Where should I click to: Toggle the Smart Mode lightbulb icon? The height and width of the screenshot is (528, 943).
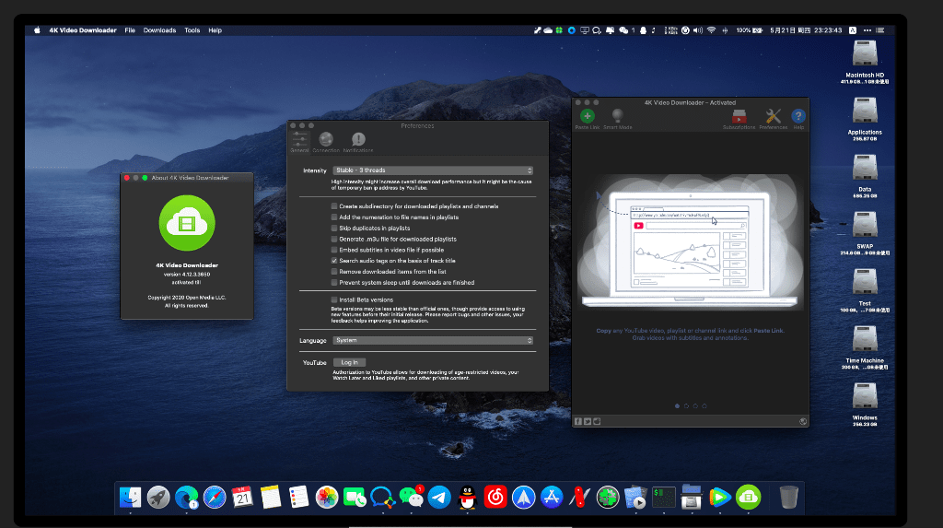pos(617,116)
